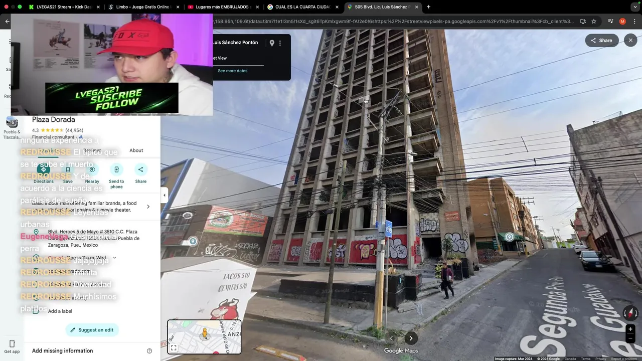Collapse the side panel with the arrow
The height and width of the screenshot is (361, 642).
click(x=164, y=195)
